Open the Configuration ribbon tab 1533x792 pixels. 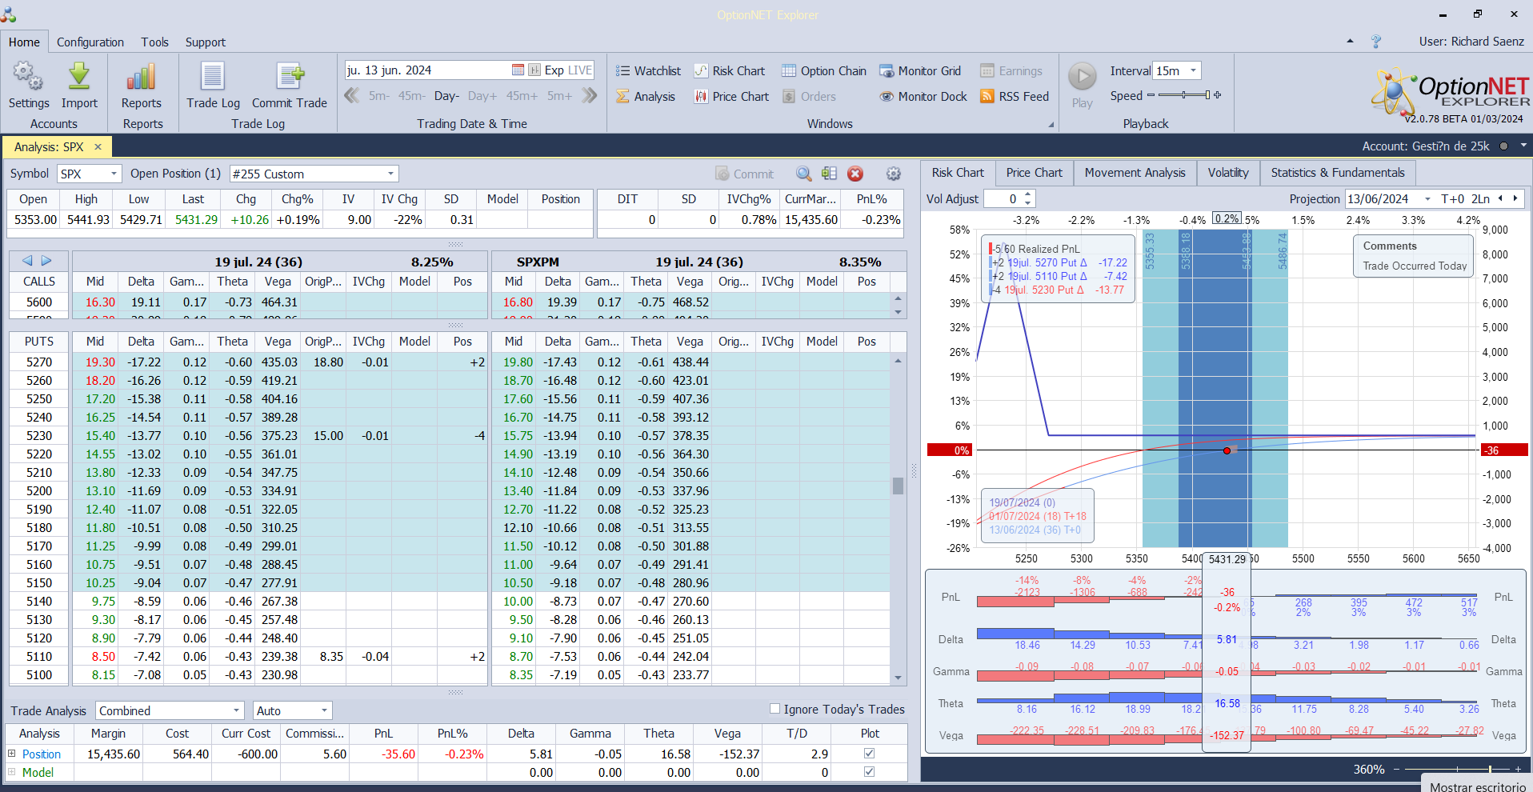click(x=90, y=42)
